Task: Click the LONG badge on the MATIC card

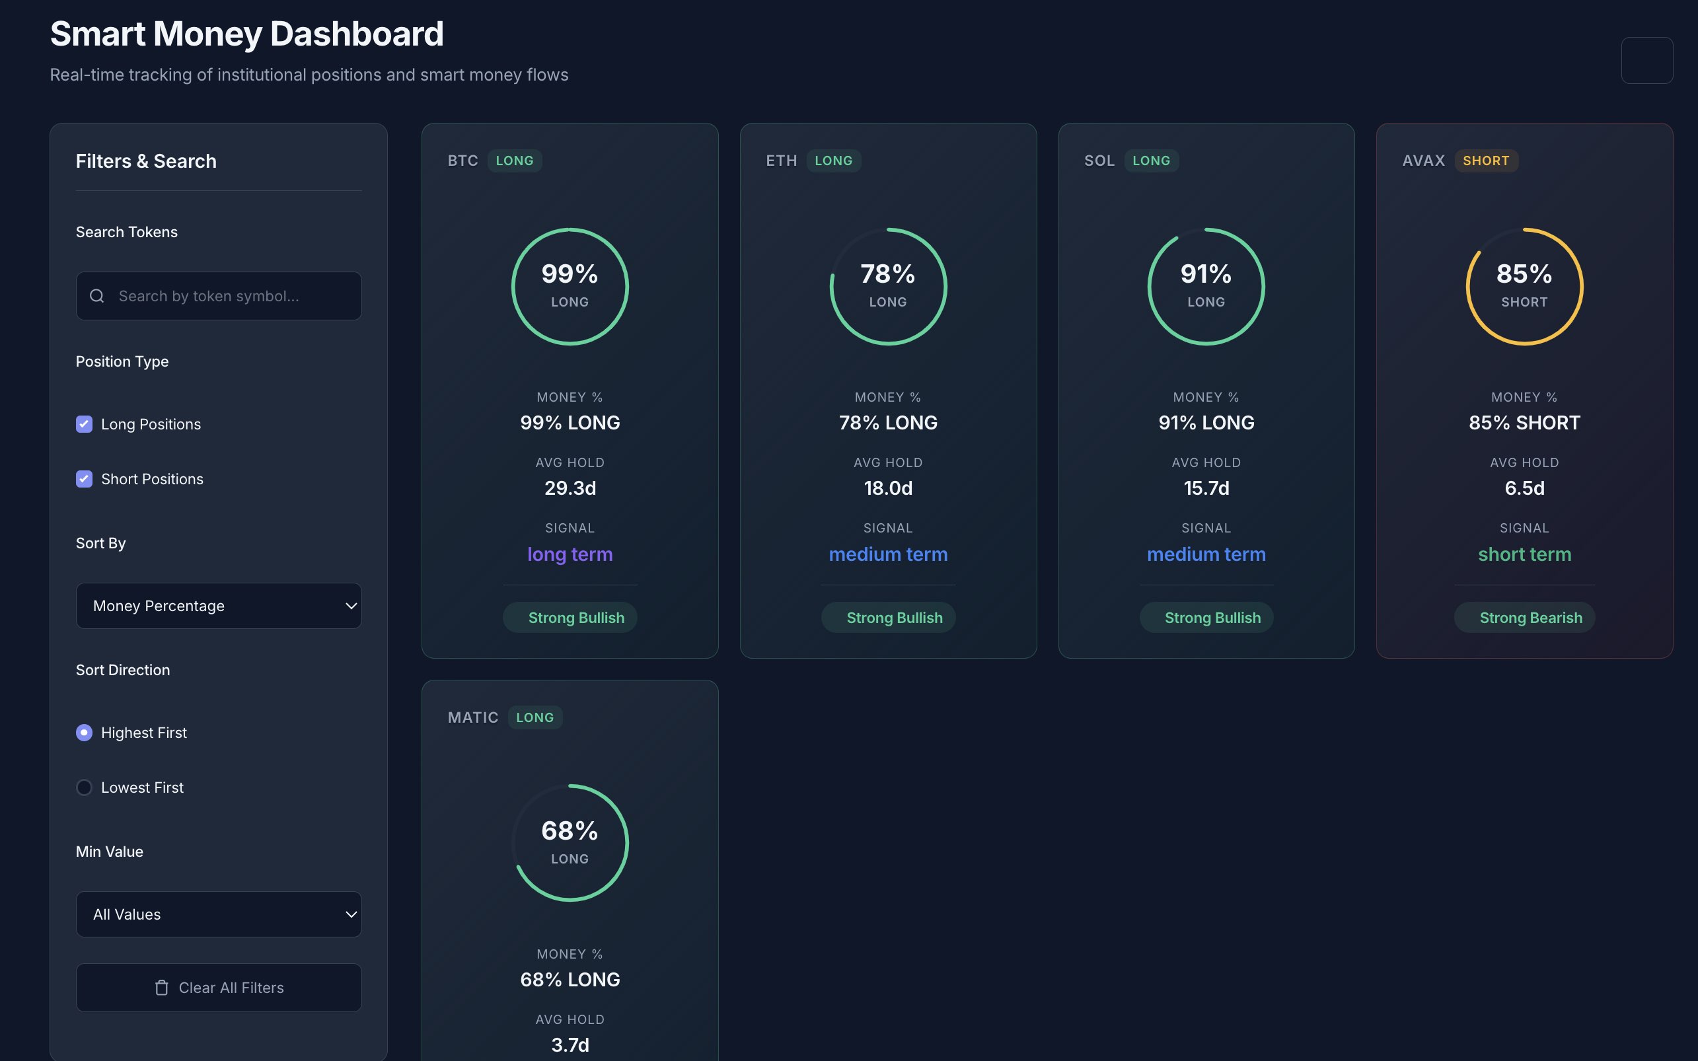Action: click(534, 717)
